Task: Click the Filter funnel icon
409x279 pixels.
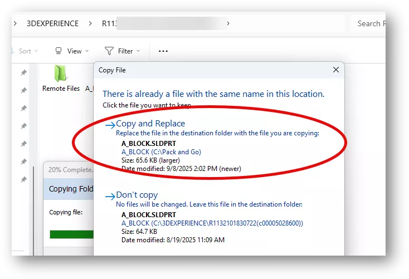Action: pyautogui.click(x=109, y=51)
